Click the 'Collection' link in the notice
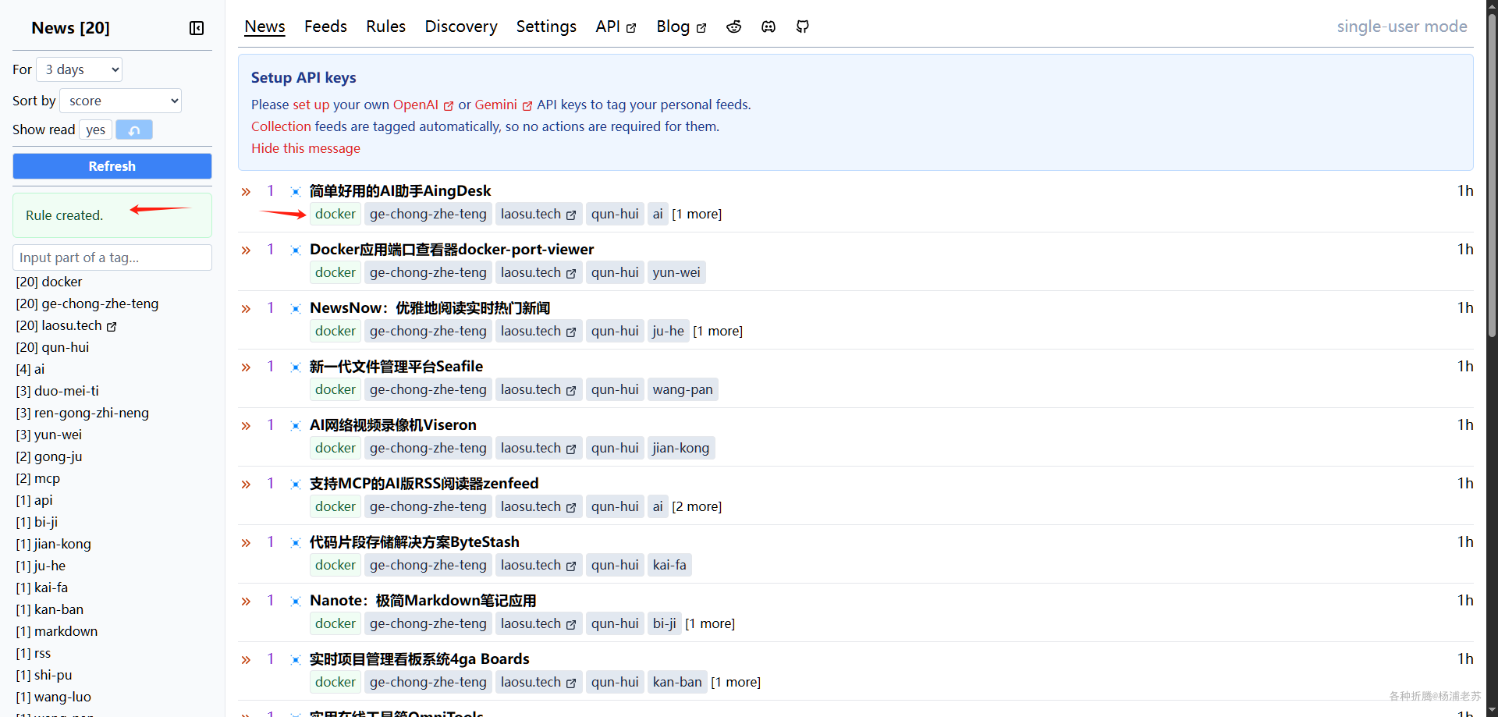Image resolution: width=1498 pixels, height=717 pixels. (x=281, y=126)
